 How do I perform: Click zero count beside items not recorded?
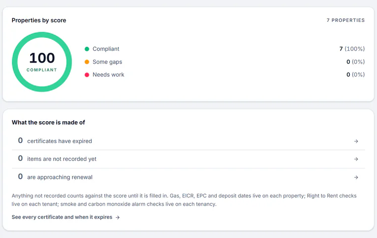pyautogui.click(x=20, y=159)
